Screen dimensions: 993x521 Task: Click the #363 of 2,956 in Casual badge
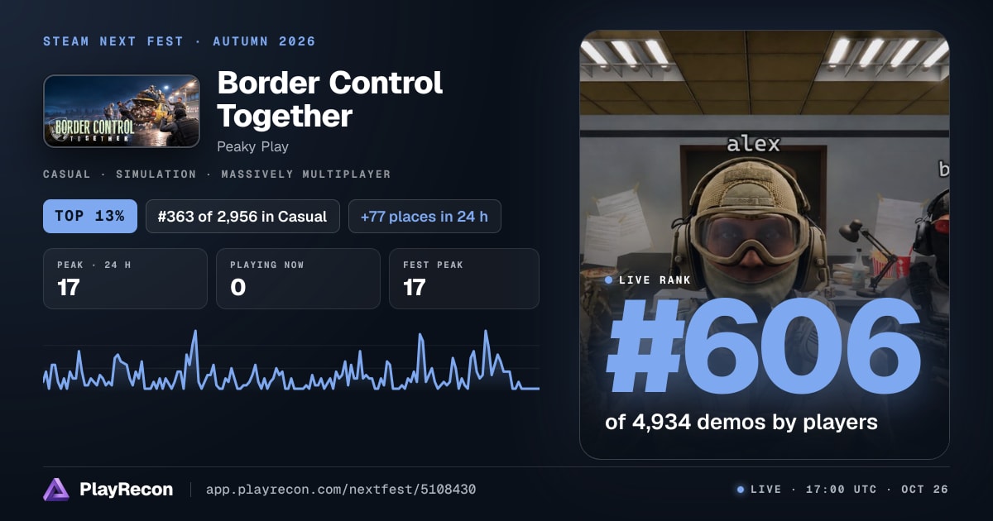[242, 217]
